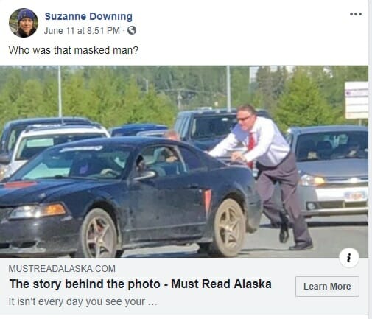Visit Suzanne Downing's profile name link

click(88, 16)
